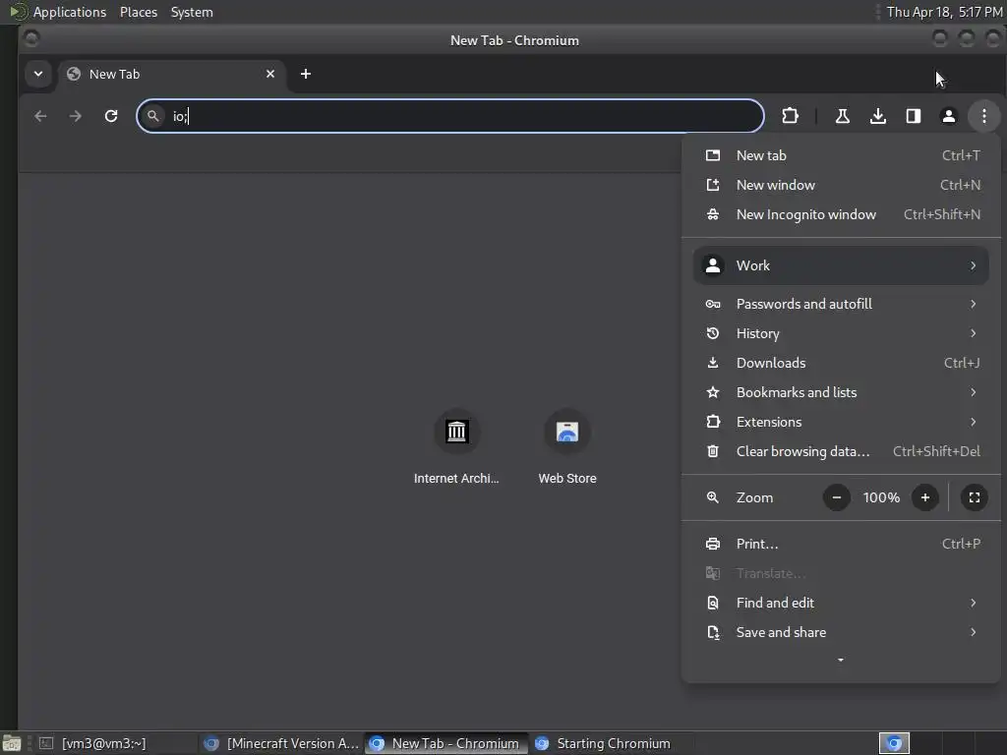This screenshot has height=755, width=1007.
Task: Expand Find and edit submenu
Action: tap(841, 603)
